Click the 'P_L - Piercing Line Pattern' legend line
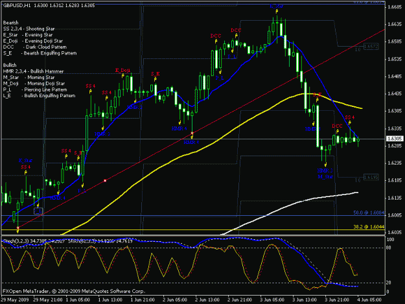This screenshot has height=304, width=405. point(35,89)
